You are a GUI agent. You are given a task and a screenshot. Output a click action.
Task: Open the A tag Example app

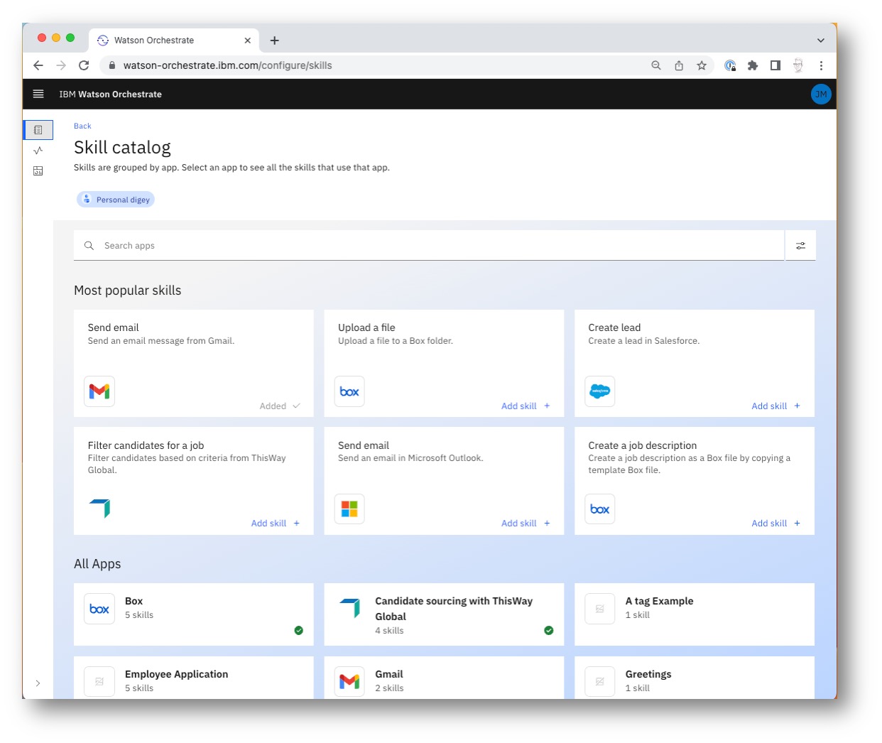695,614
